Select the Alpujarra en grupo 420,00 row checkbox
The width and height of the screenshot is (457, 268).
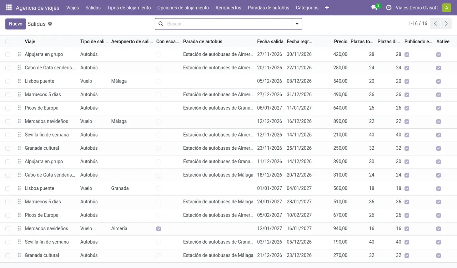pyautogui.click(x=8, y=54)
